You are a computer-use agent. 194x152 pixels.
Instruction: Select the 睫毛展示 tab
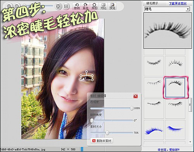(152, 3)
